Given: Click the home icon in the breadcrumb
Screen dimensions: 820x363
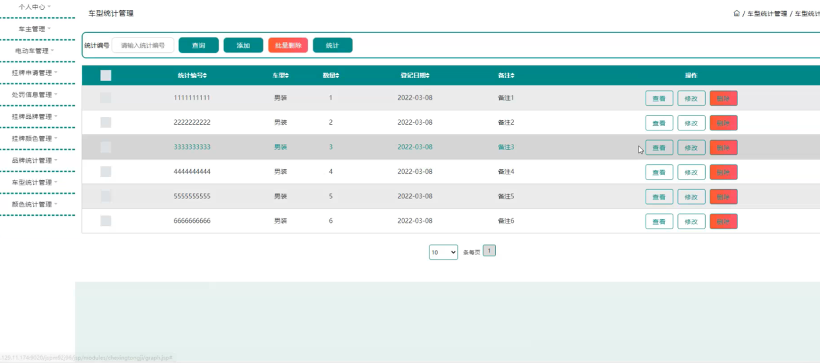Looking at the screenshot, I should [737, 14].
